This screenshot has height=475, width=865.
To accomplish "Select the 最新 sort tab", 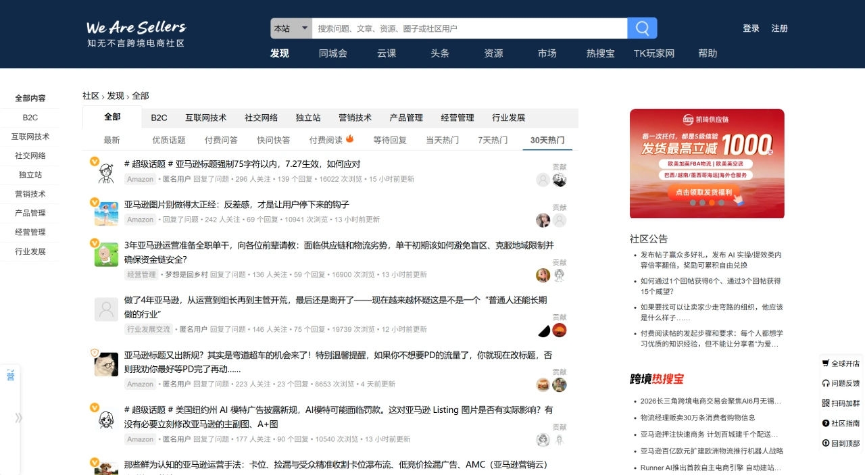I will [x=112, y=140].
